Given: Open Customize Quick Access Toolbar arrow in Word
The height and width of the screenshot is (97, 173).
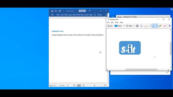Looking at the screenshot, I should [x=64, y=11].
